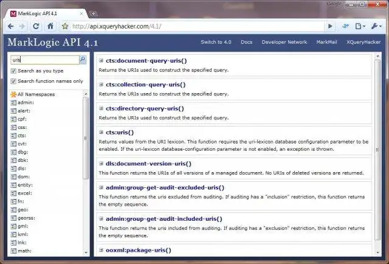Click results pane scrollbar down arrow
Image resolution: width=389 pixels, height=264 pixels.
pyautogui.click(x=377, y=252)
